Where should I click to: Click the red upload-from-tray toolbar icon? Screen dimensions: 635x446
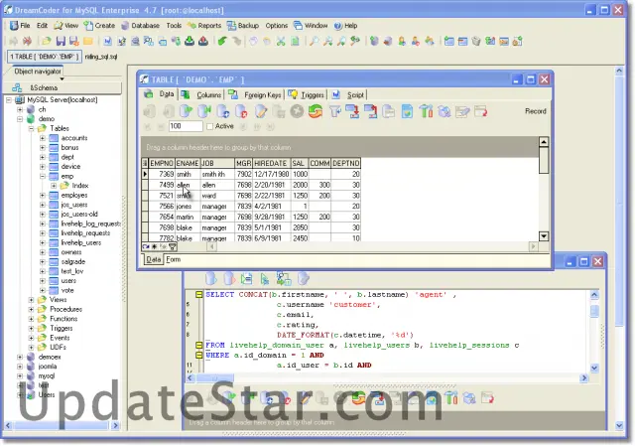[x=203, y=41]
